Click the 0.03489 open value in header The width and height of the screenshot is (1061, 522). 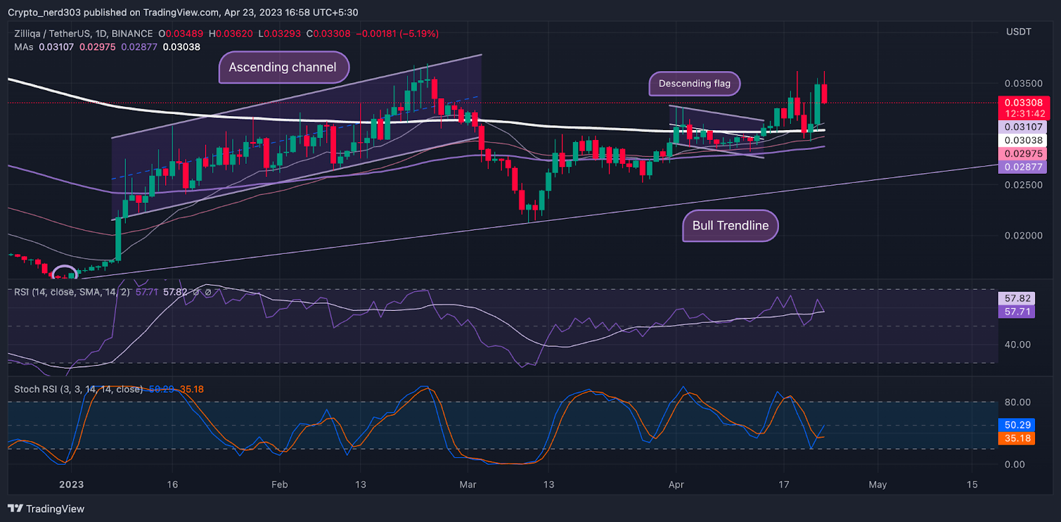point(184,34)
